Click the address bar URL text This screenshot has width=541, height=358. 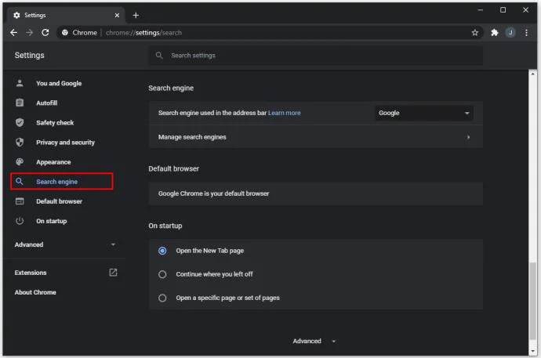[x=143, y=32]
